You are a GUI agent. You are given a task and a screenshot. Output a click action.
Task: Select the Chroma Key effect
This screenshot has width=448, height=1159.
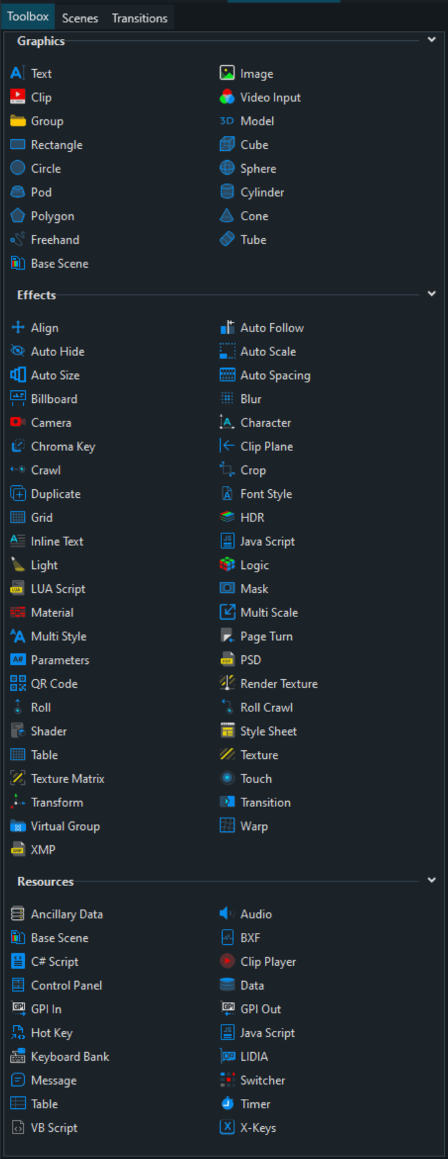(63, 446)
